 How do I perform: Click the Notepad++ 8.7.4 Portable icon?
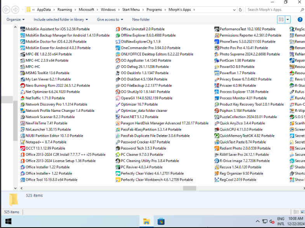pyautogui.click(x=23, y=142)
